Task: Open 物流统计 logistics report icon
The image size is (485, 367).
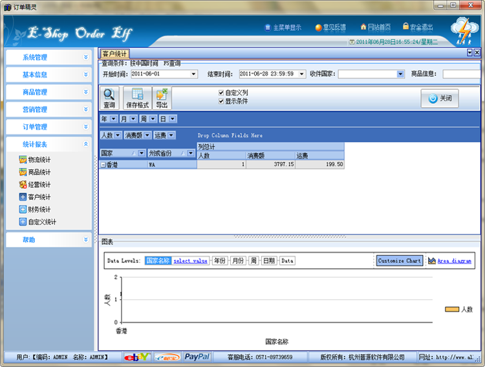Action: [23, 160]
